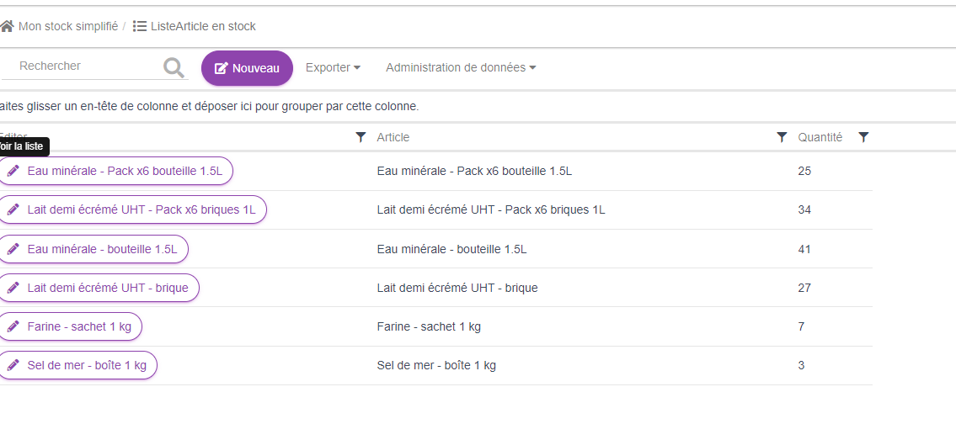Image resolution: width=956 pixels, height=424 pixels.
Task: Edit Eau minérale - Pack x6 bouteille 1.5L
Action: point(124,171)
